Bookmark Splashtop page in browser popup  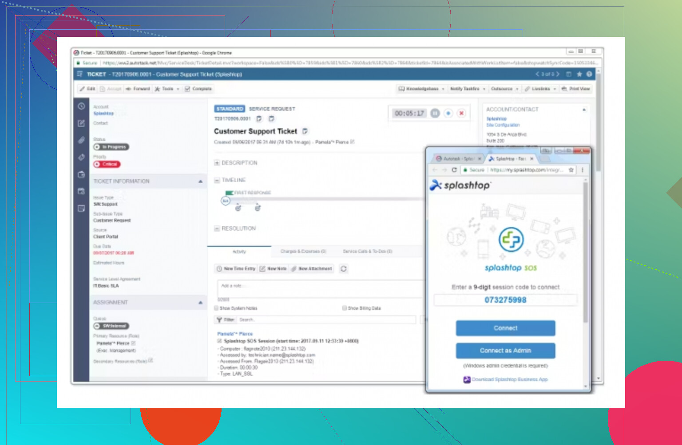coord(571,170)
